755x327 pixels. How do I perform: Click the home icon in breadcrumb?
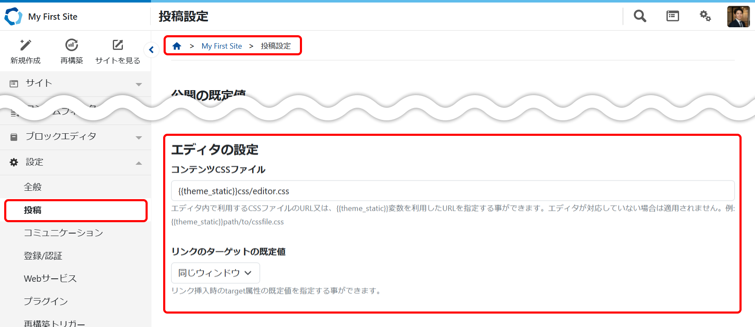(177, 46)
